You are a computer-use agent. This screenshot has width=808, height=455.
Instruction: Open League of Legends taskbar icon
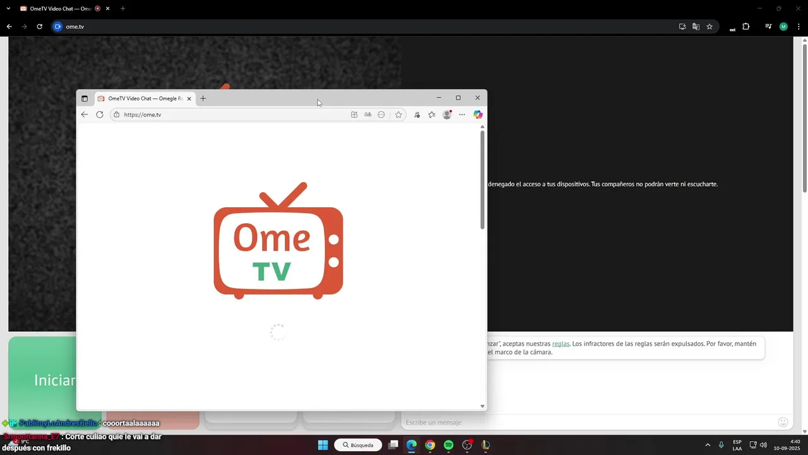tap(485, 445)
